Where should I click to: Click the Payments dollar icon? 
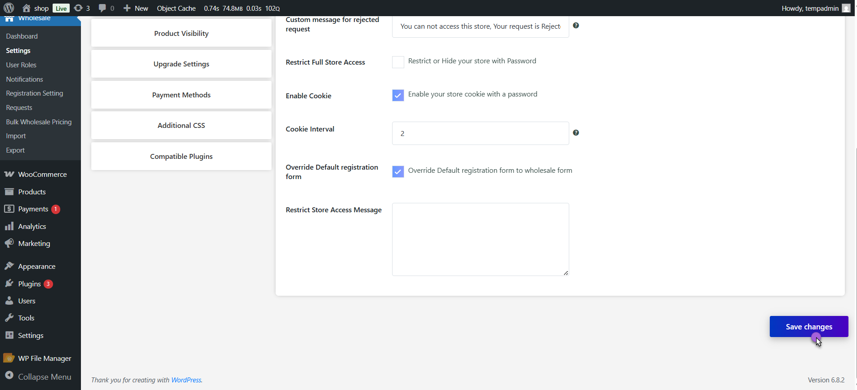pos(9,209)
